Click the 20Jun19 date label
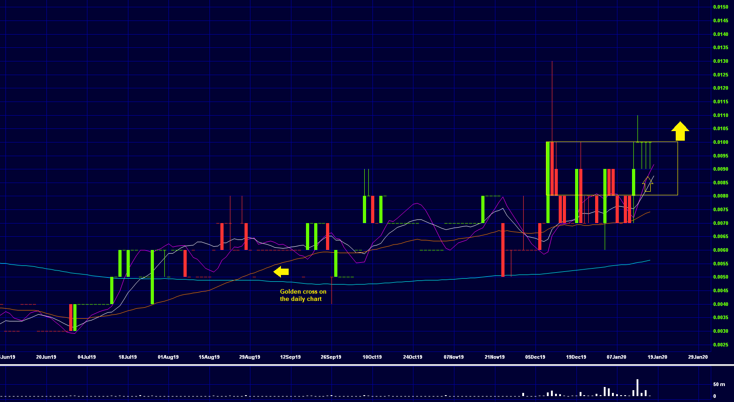The image size is (734, 402). coord(46,357)
